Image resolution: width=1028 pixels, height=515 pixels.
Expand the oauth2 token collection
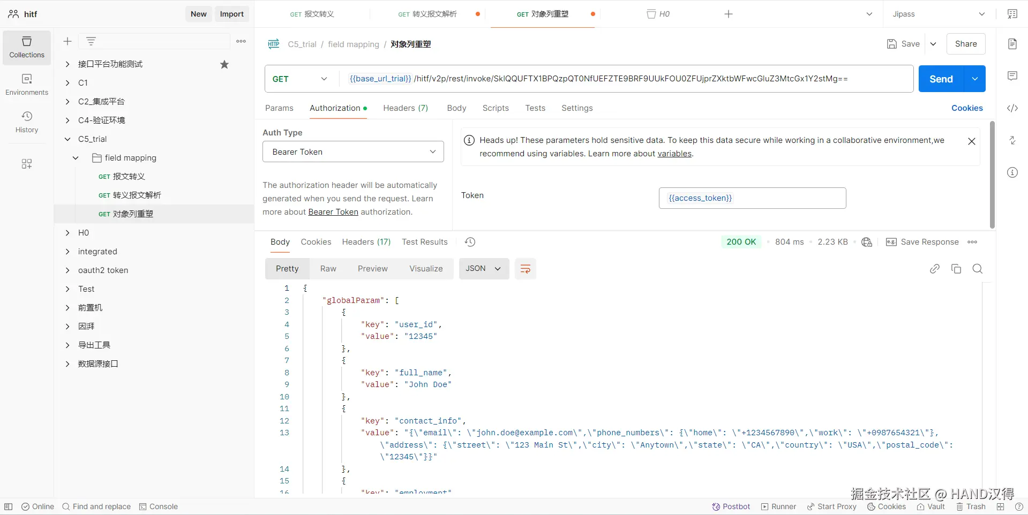click(x=67, y=270)
